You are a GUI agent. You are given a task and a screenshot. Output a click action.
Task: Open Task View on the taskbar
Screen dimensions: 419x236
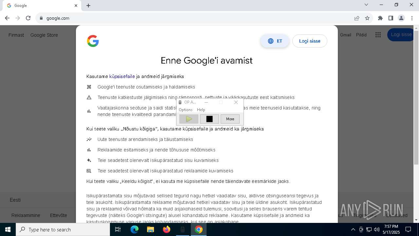118,229
